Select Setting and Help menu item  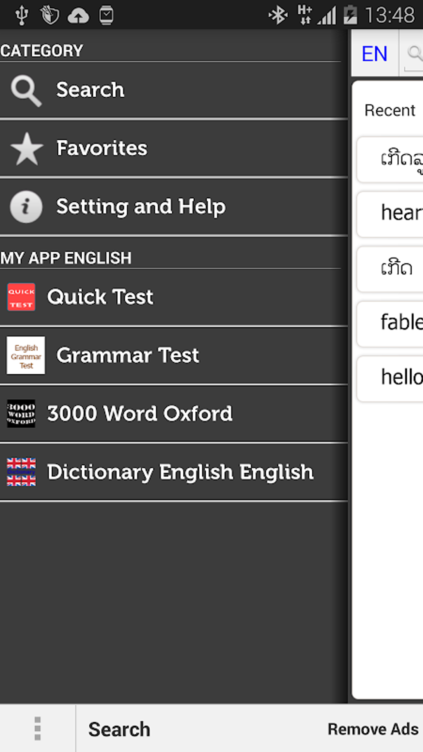click(x=141, y=207)
